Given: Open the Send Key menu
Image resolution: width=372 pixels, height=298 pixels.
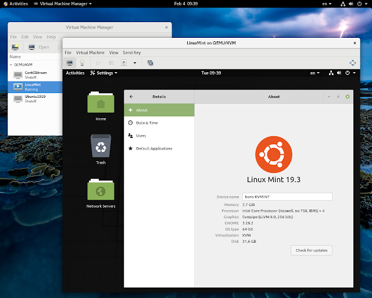Looking at the screenshot, I should (x=132, y=52).
